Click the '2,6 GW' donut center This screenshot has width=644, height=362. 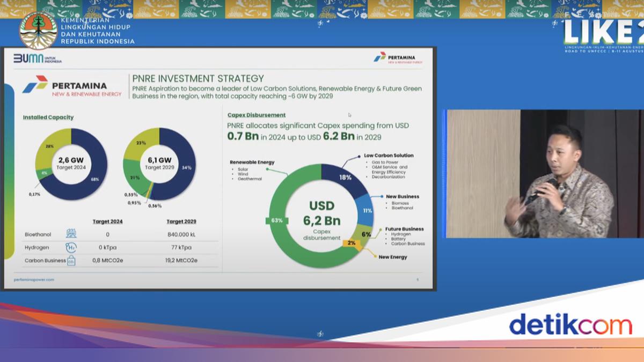click(71, 162)
